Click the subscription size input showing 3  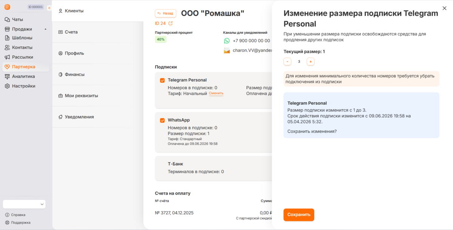[299, 61]
